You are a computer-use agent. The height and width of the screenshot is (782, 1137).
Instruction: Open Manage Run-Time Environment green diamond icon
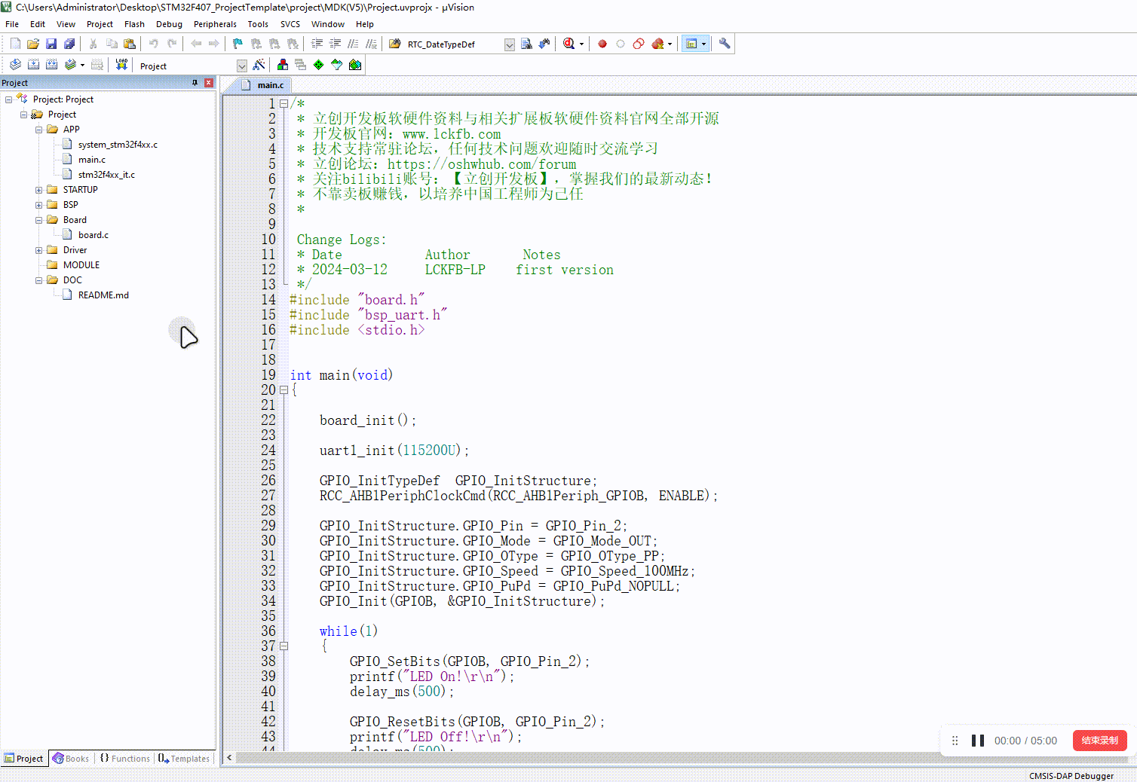[319, 65]
